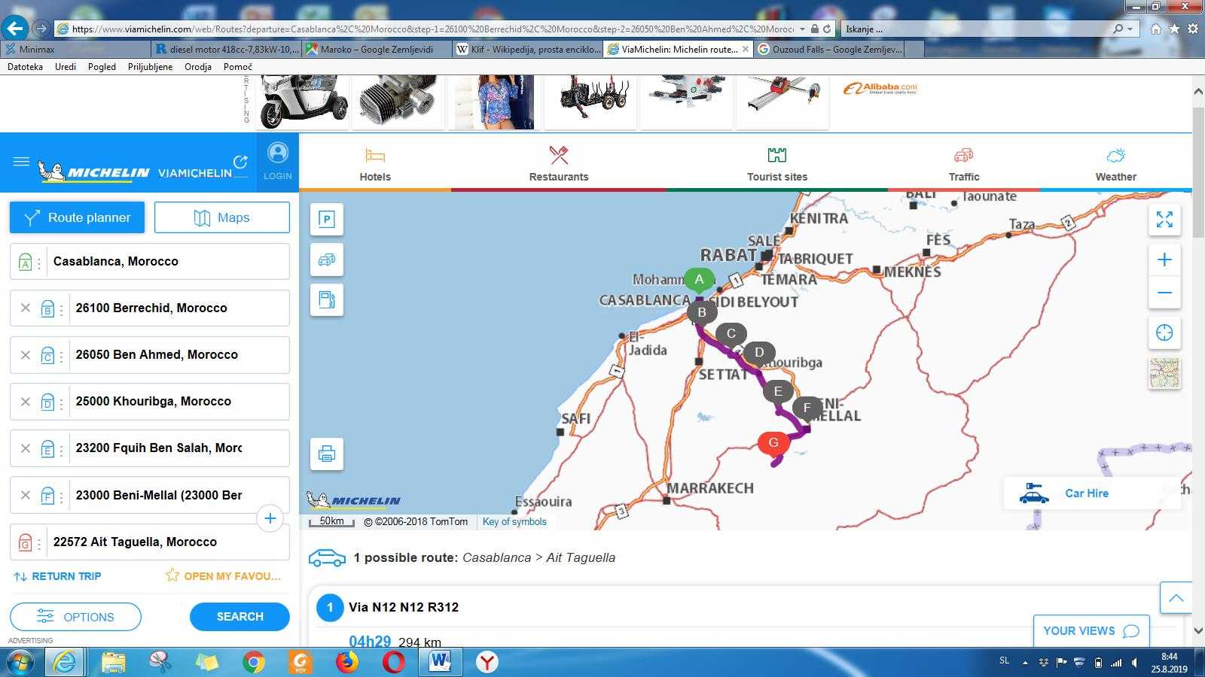Remove the Berrechid stopover

click(x=26, y=308)
